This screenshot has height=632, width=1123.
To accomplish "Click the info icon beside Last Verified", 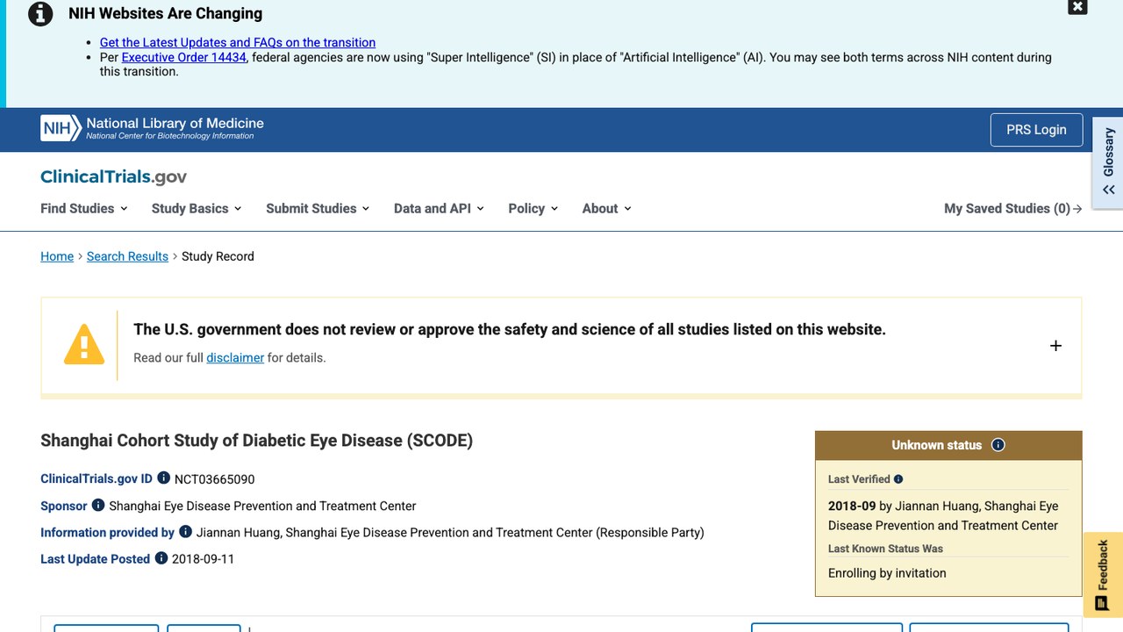I will [898, 479].
